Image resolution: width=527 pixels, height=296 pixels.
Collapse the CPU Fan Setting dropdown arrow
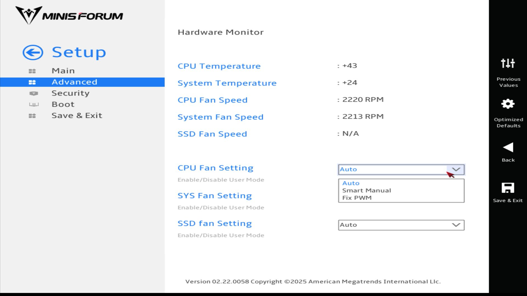pyautogui.click(x=456, y=169)
